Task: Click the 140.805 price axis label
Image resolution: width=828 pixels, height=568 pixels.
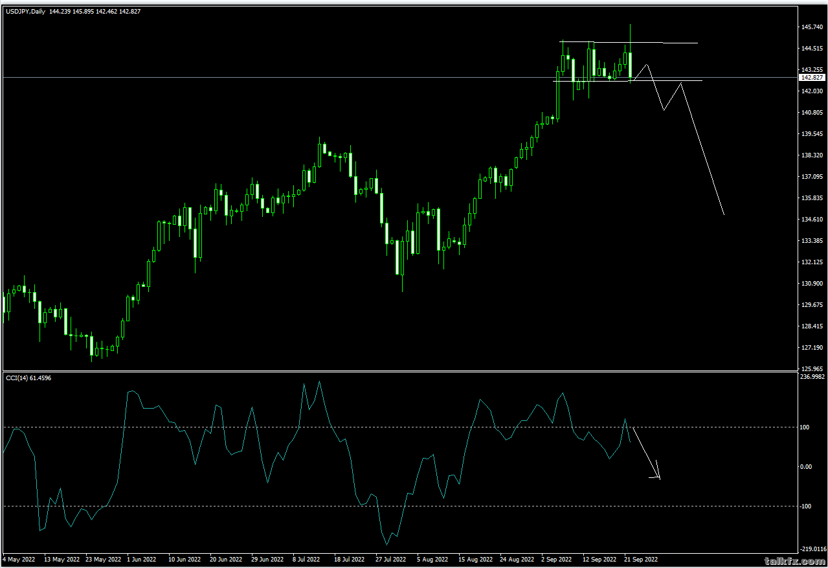Action: pos(812,113)
